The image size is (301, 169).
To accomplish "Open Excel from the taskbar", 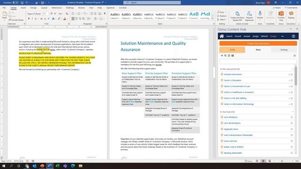I will pos(57,166).
